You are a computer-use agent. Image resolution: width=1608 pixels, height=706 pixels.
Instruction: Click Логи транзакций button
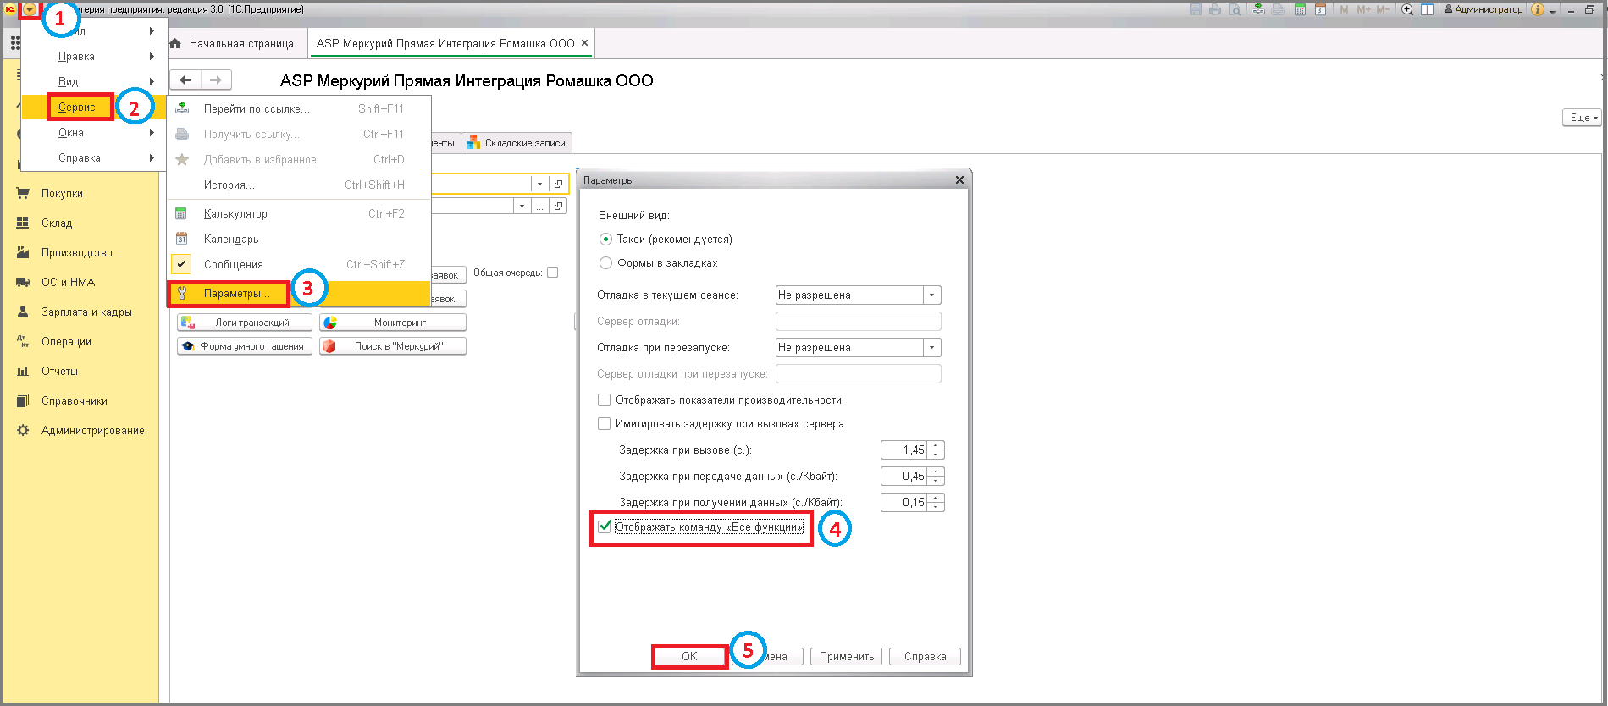(245, 323)
